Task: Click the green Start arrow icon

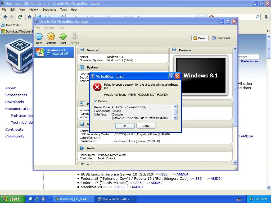Action: [x=63, y=36]
